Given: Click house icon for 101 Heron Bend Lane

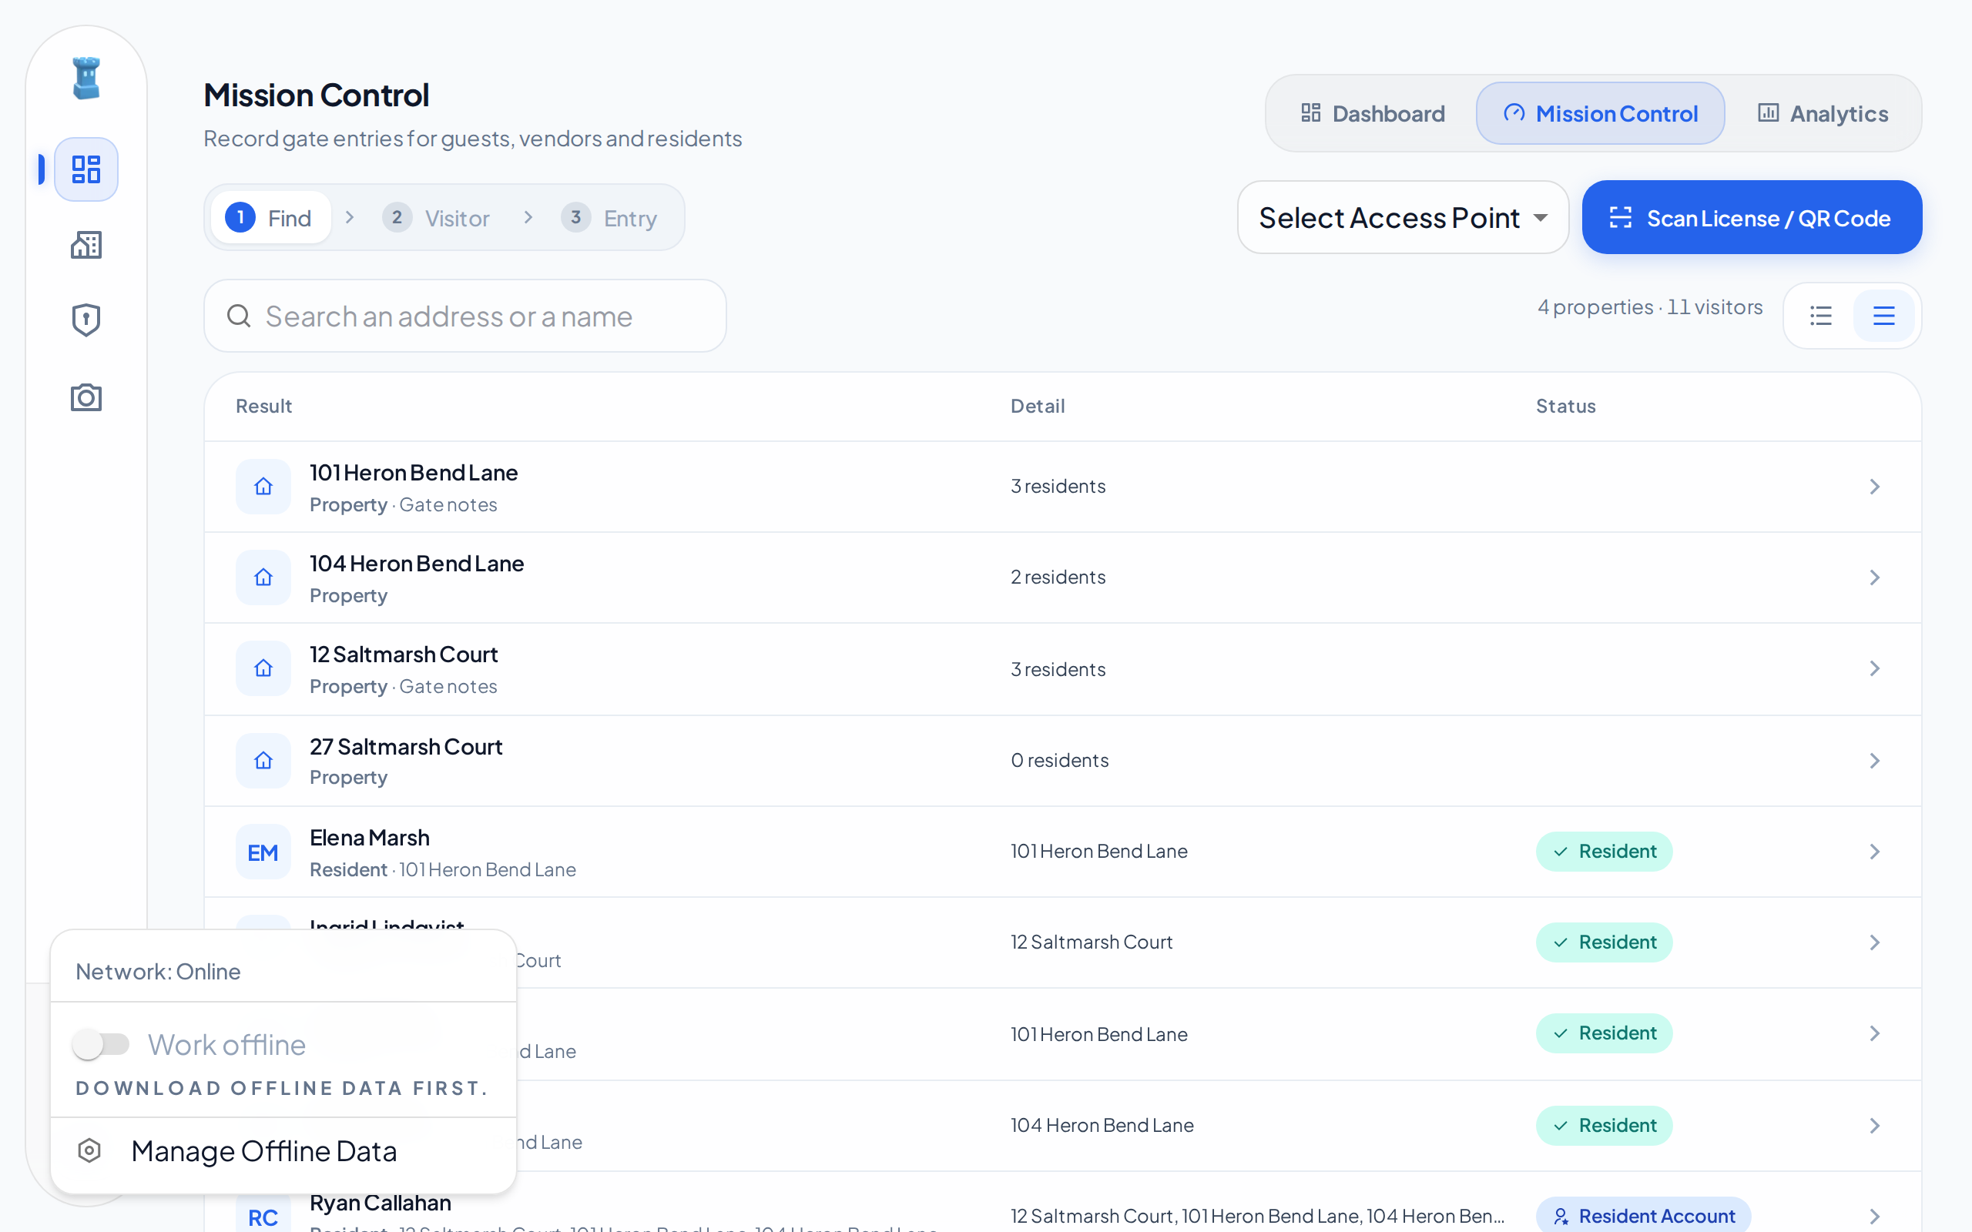Looking at the screenshot, I should pyautogui.click(x=263, y=487).
